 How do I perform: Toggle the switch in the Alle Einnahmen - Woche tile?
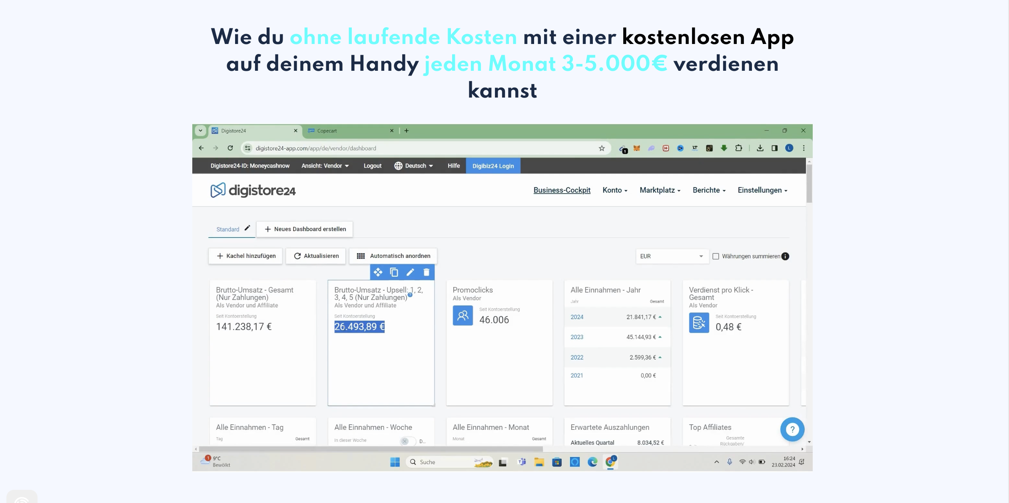tap(408, 441)
